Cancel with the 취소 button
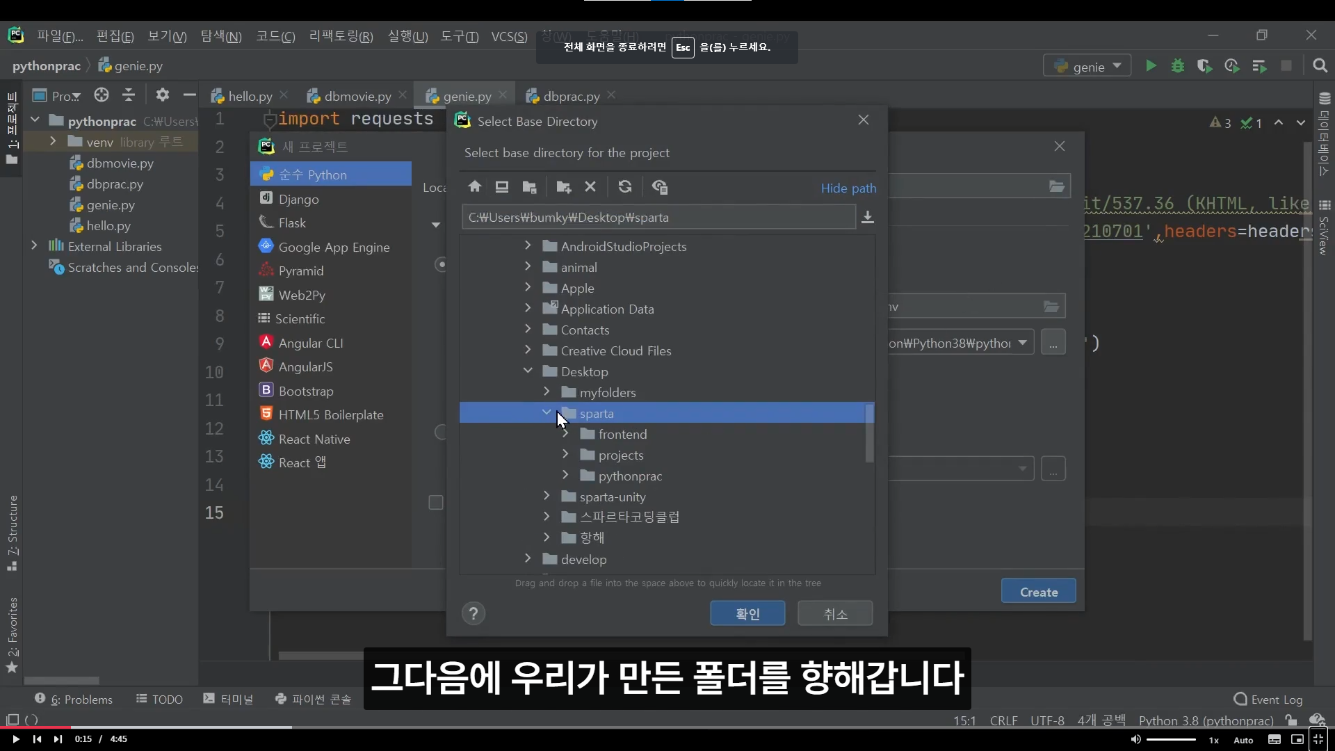The width and height of the screenshot is (1335, 751). pos(835,613)
